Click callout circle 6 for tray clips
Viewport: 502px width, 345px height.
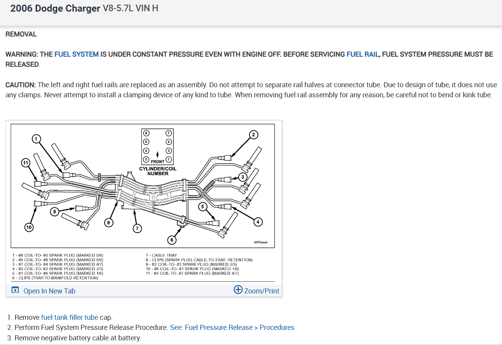tap(172, 240)
